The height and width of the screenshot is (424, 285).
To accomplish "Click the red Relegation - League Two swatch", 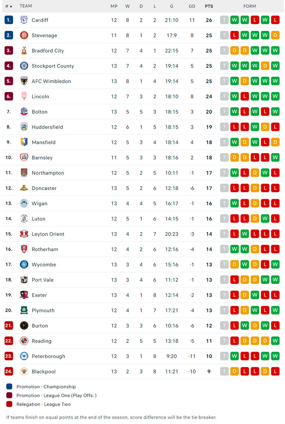I will tap(9, 404).
